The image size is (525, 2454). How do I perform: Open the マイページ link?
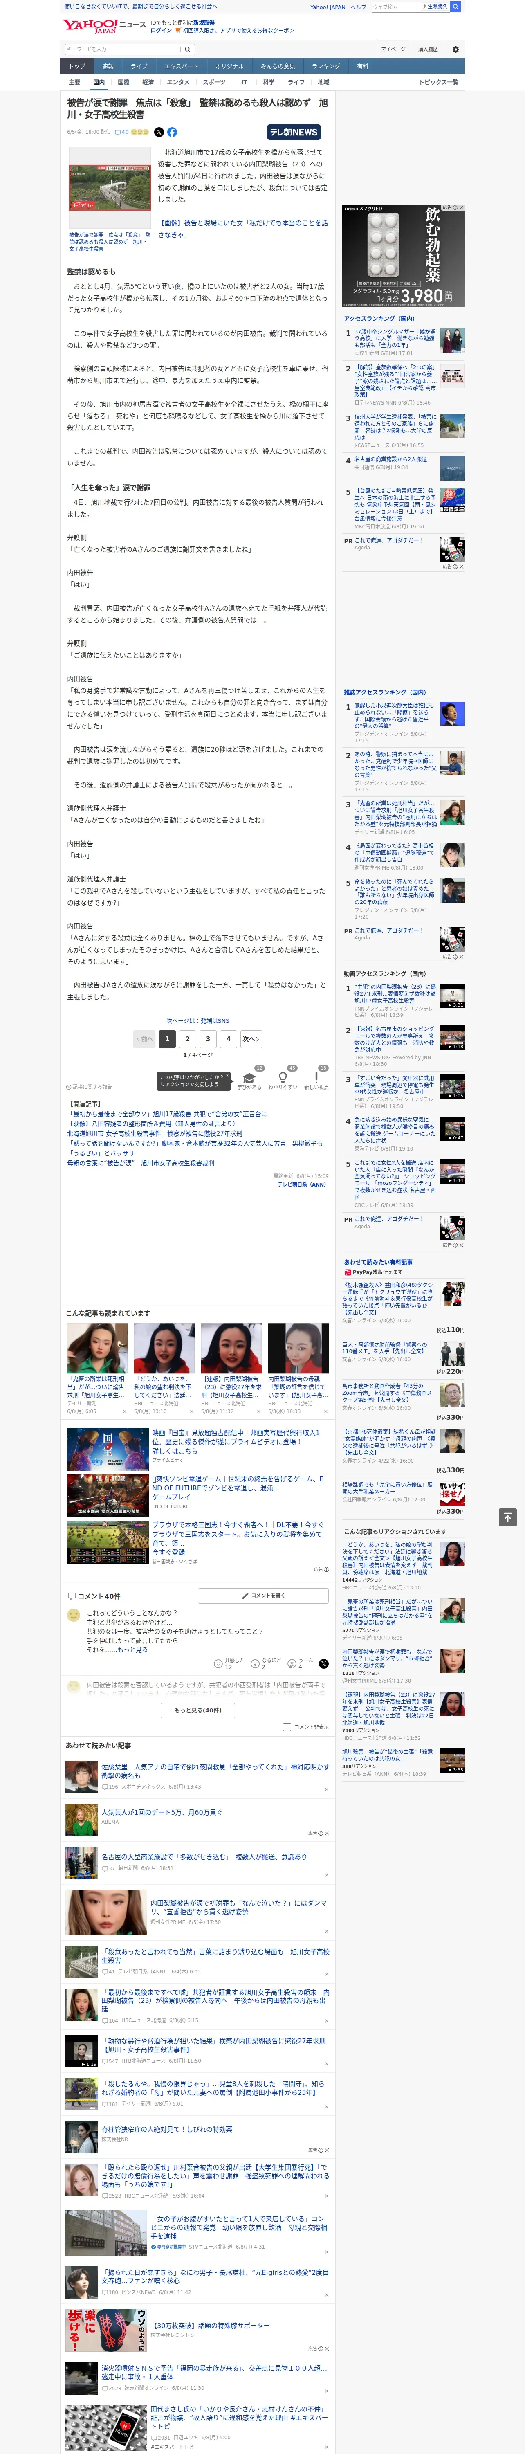coord(393,49)
